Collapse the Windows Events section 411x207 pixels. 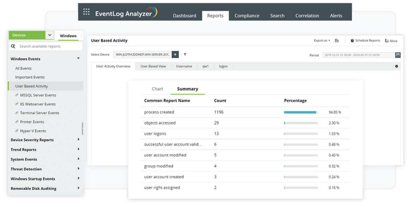(78, 59)
